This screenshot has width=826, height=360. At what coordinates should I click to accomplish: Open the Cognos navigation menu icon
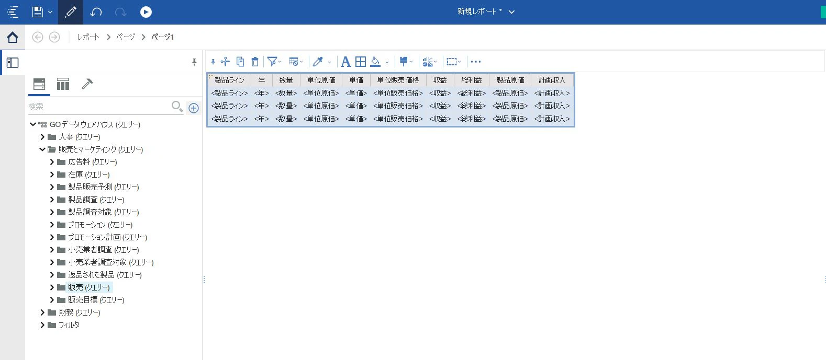(13, 12)
